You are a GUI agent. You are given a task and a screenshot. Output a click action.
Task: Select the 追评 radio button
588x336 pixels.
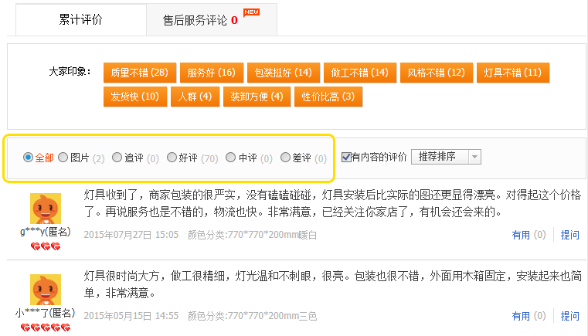tap(117, 158)
